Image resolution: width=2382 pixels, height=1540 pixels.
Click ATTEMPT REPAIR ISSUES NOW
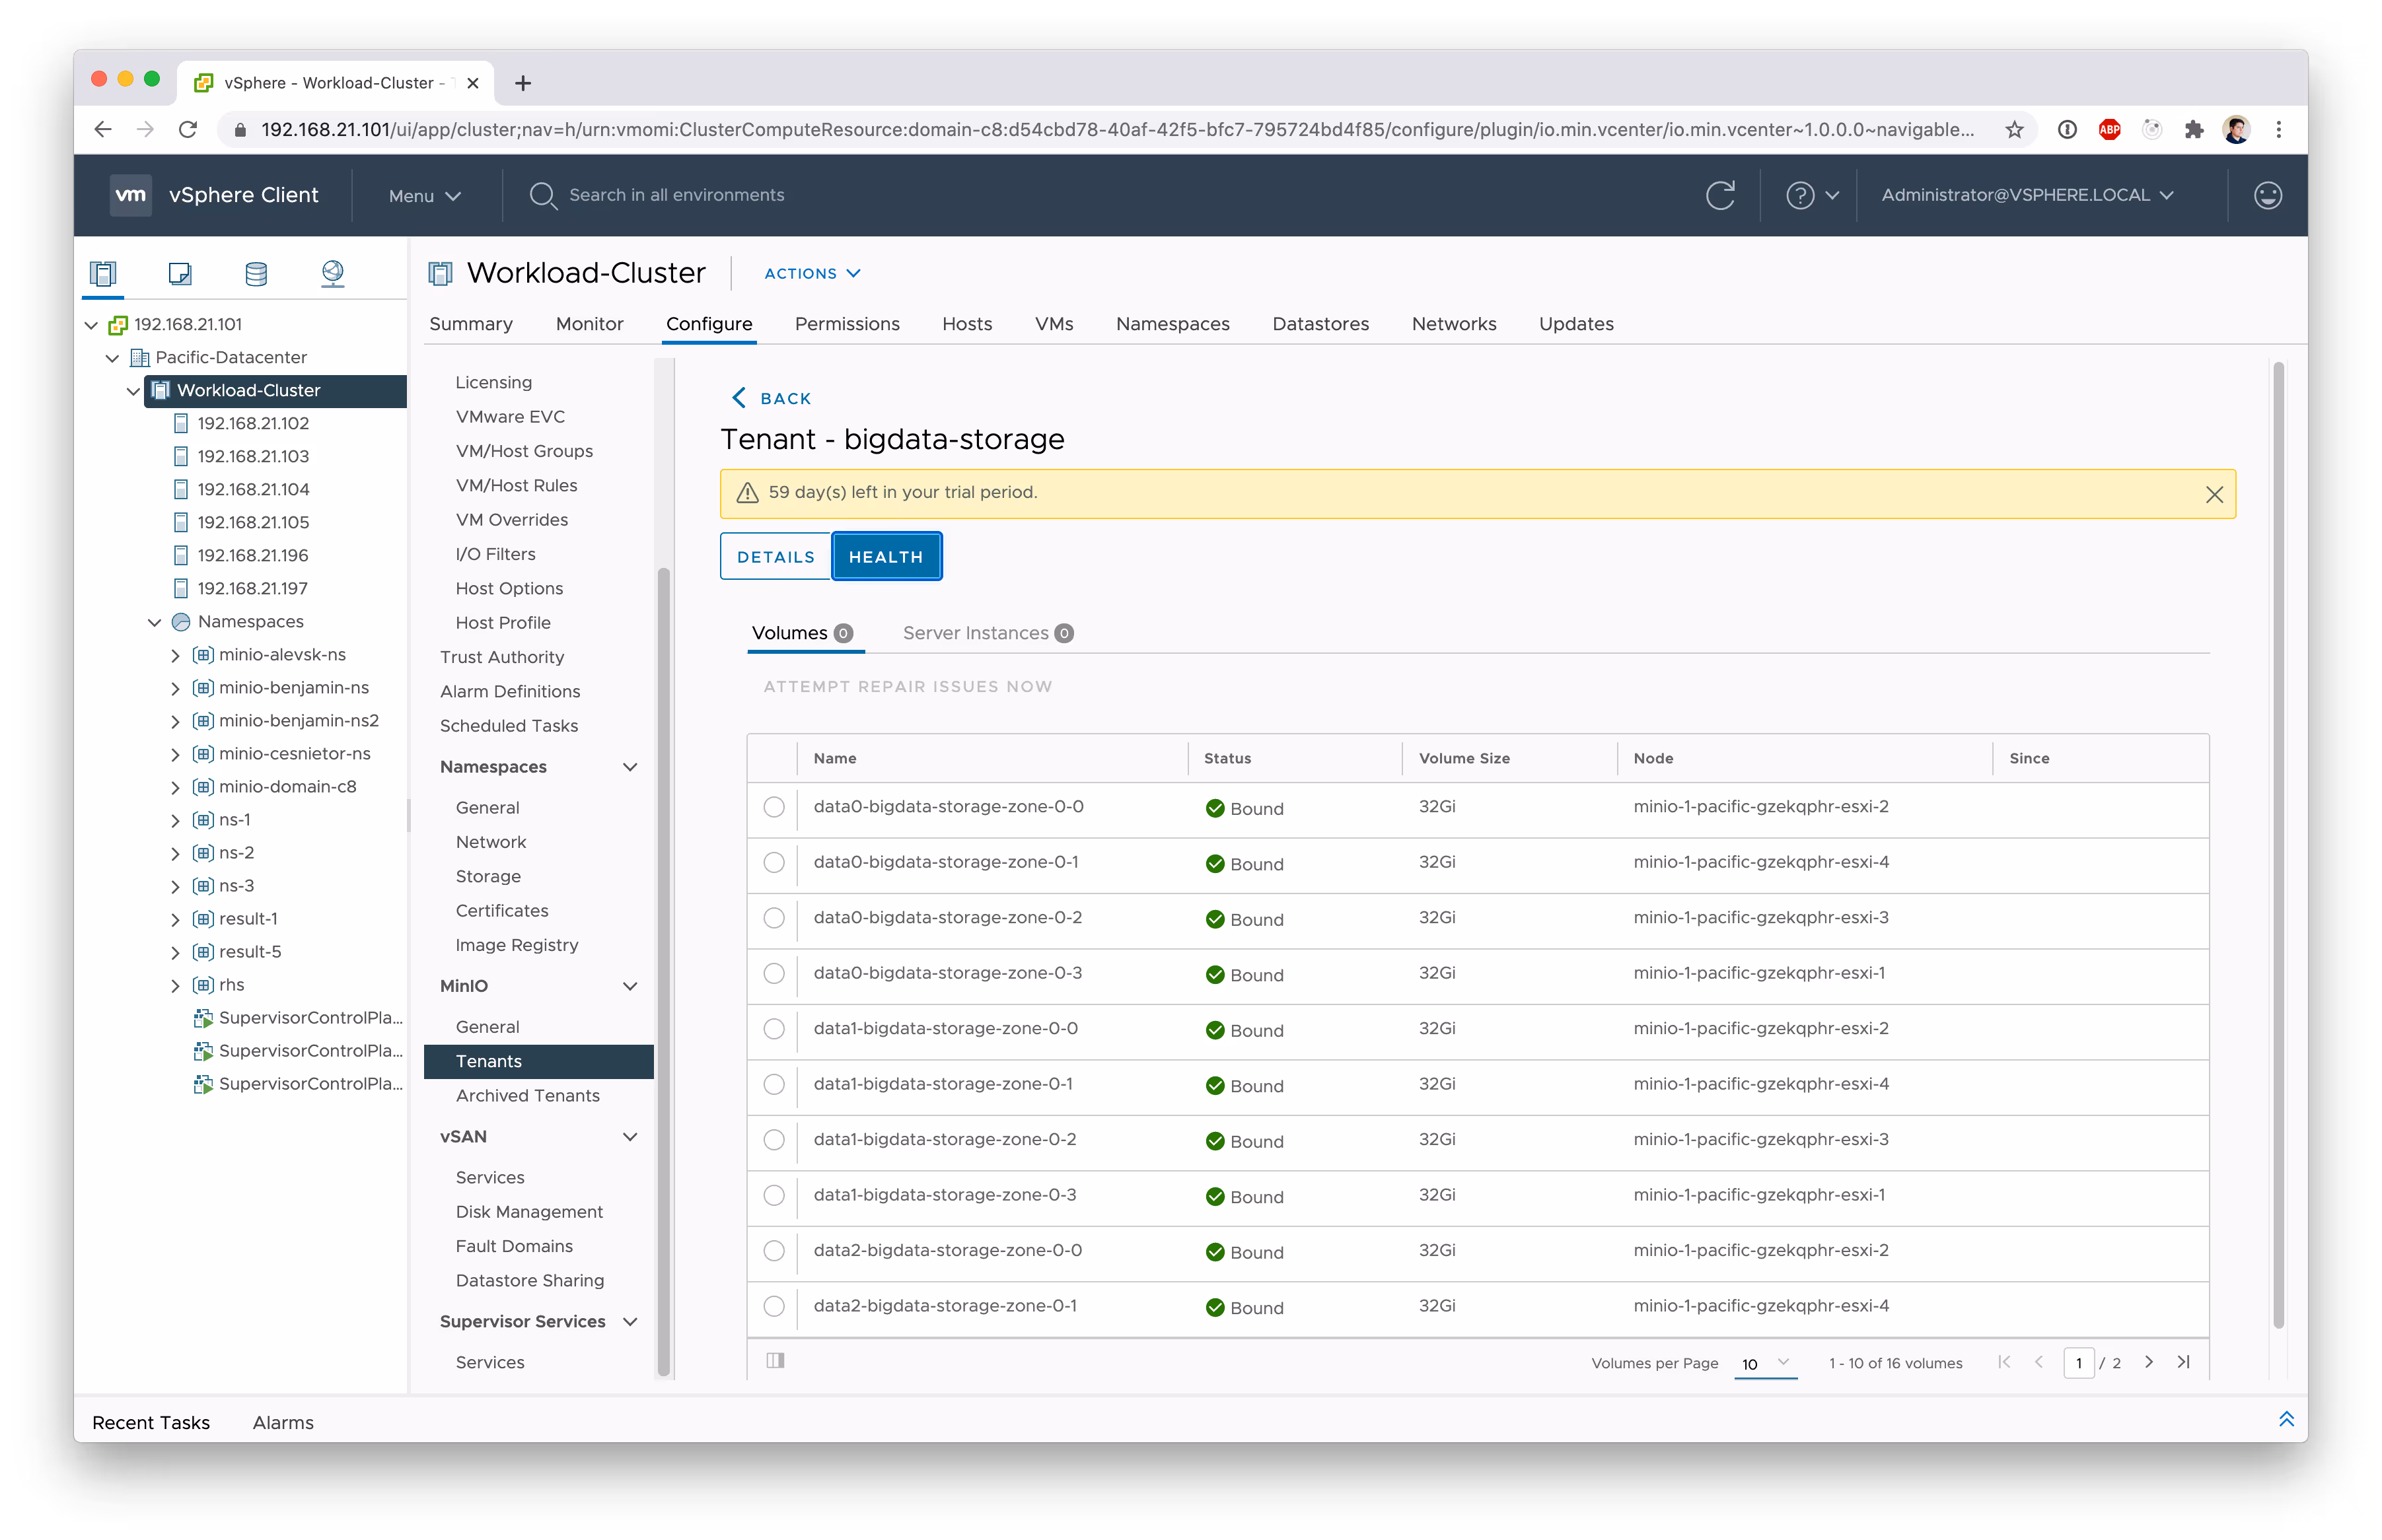tap(907, 687)
